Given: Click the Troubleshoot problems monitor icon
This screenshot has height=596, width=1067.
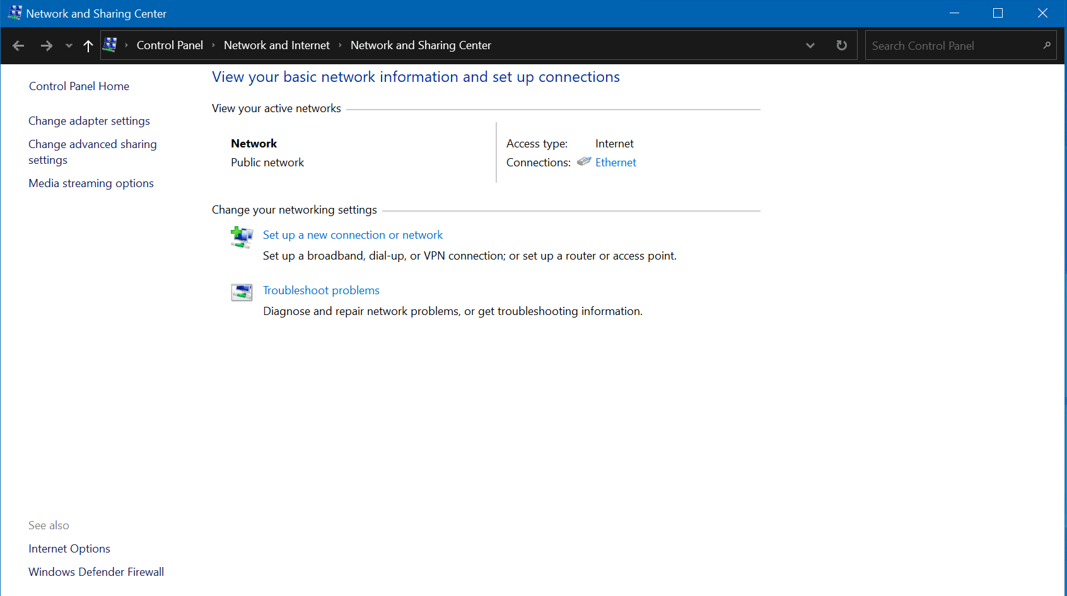Looking at the screenshot, I should coord(242,291).
